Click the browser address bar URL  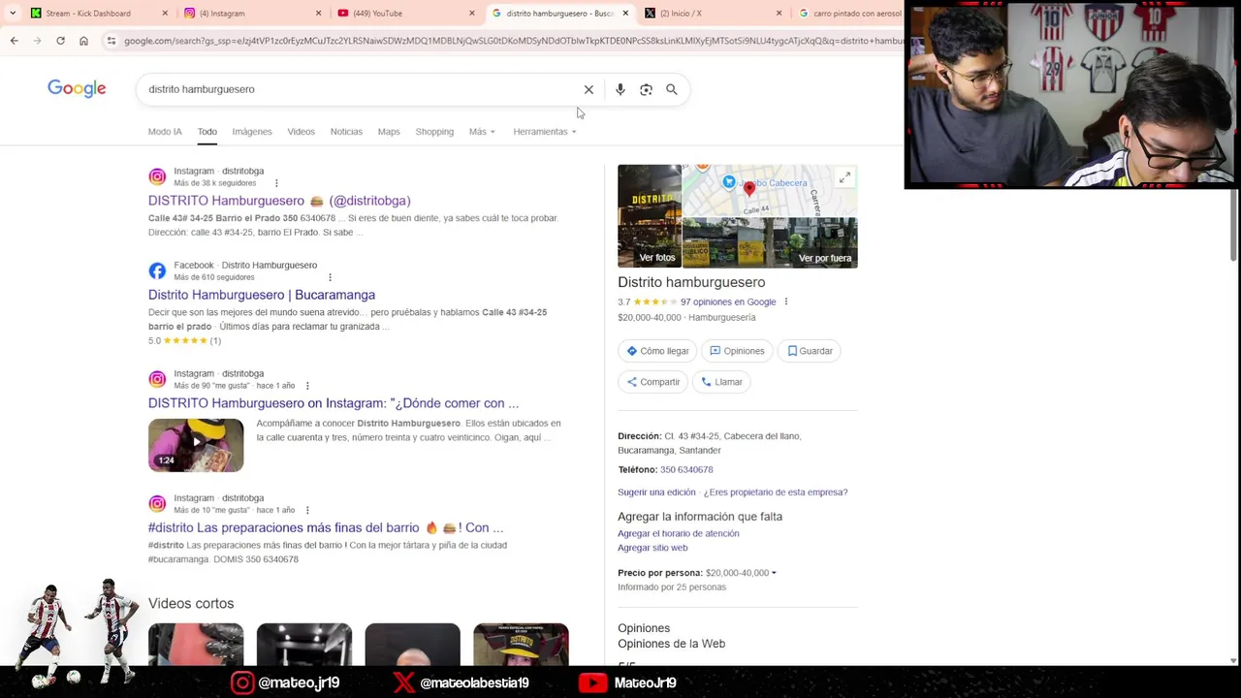pos(512,41)
